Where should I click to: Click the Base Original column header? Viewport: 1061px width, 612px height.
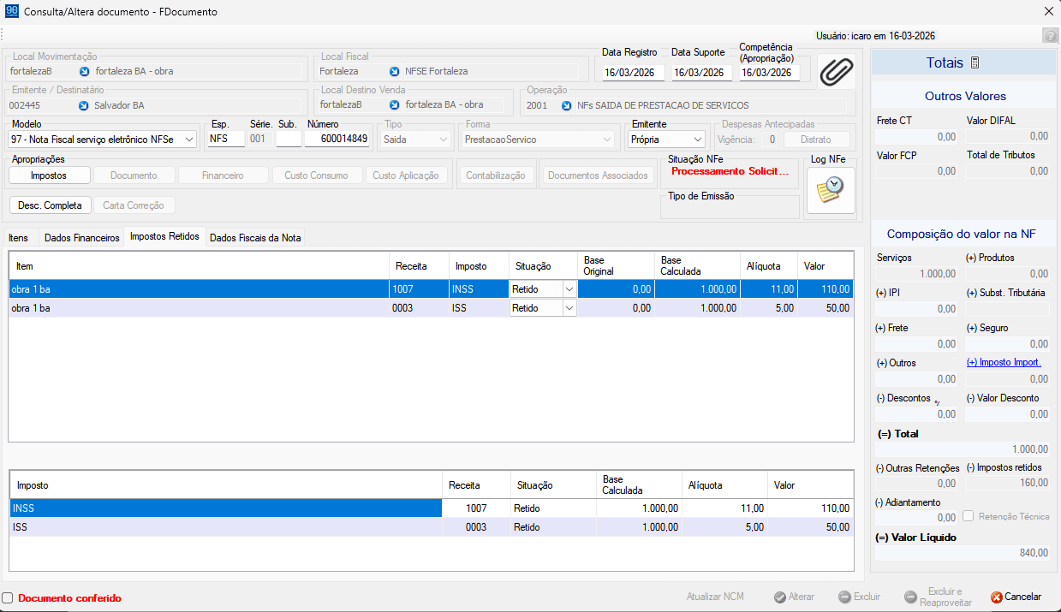pyautogui.click(x=616, y=265)
